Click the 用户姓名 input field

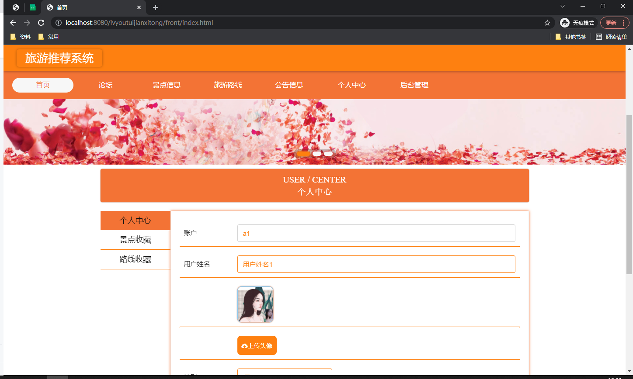[376, 264]
